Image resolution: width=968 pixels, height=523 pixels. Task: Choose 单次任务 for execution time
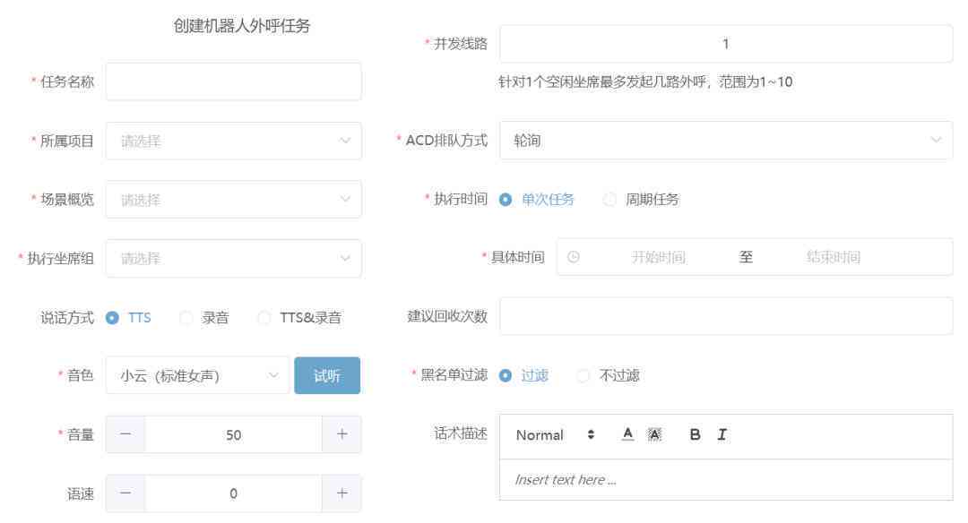(x=537, y=199)
